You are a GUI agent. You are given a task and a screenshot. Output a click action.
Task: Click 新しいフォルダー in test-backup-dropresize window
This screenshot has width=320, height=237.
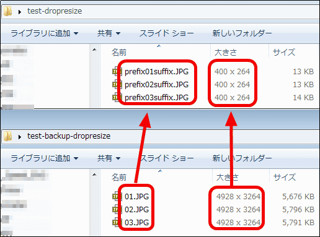point(242,158)
